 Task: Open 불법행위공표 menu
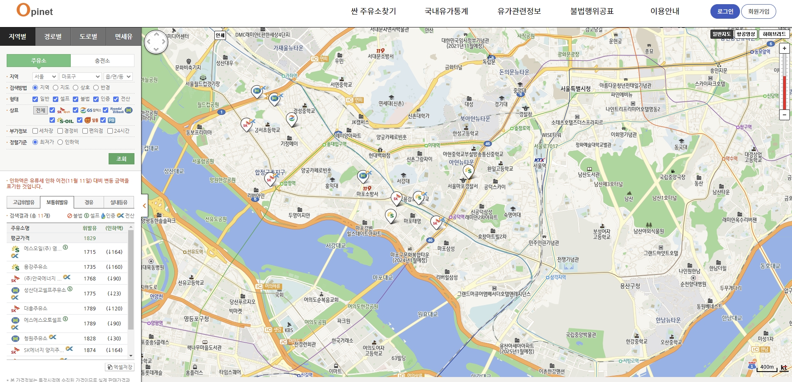click(592, 11)
